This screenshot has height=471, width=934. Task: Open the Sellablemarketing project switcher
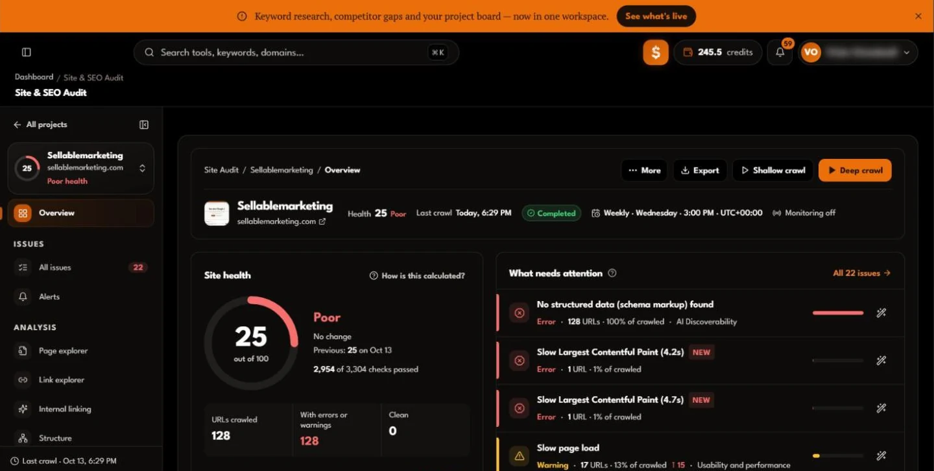[80, 168]
